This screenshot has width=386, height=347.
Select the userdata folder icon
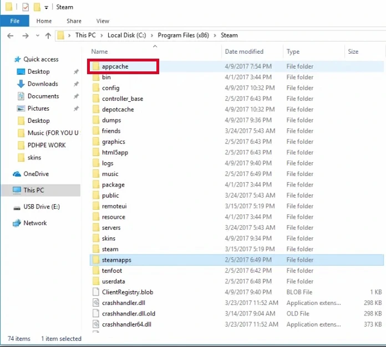pyautogui.click(x=96, y=282)
